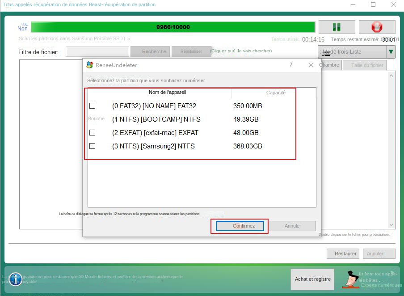
Task: Click the blue information icon at bottom left
Action: click(16, 279)
